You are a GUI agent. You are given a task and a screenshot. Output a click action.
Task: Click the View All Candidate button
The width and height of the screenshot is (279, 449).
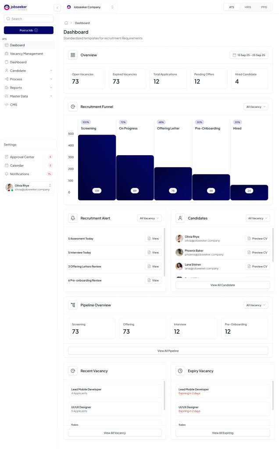click(x=222, y=285)
